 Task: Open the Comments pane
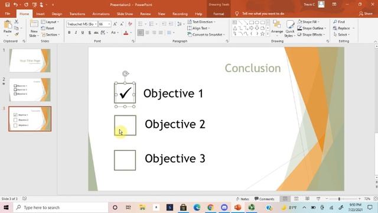265,199
